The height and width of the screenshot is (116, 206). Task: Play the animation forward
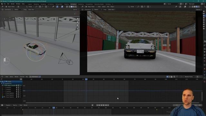click(x=104, y=105)
